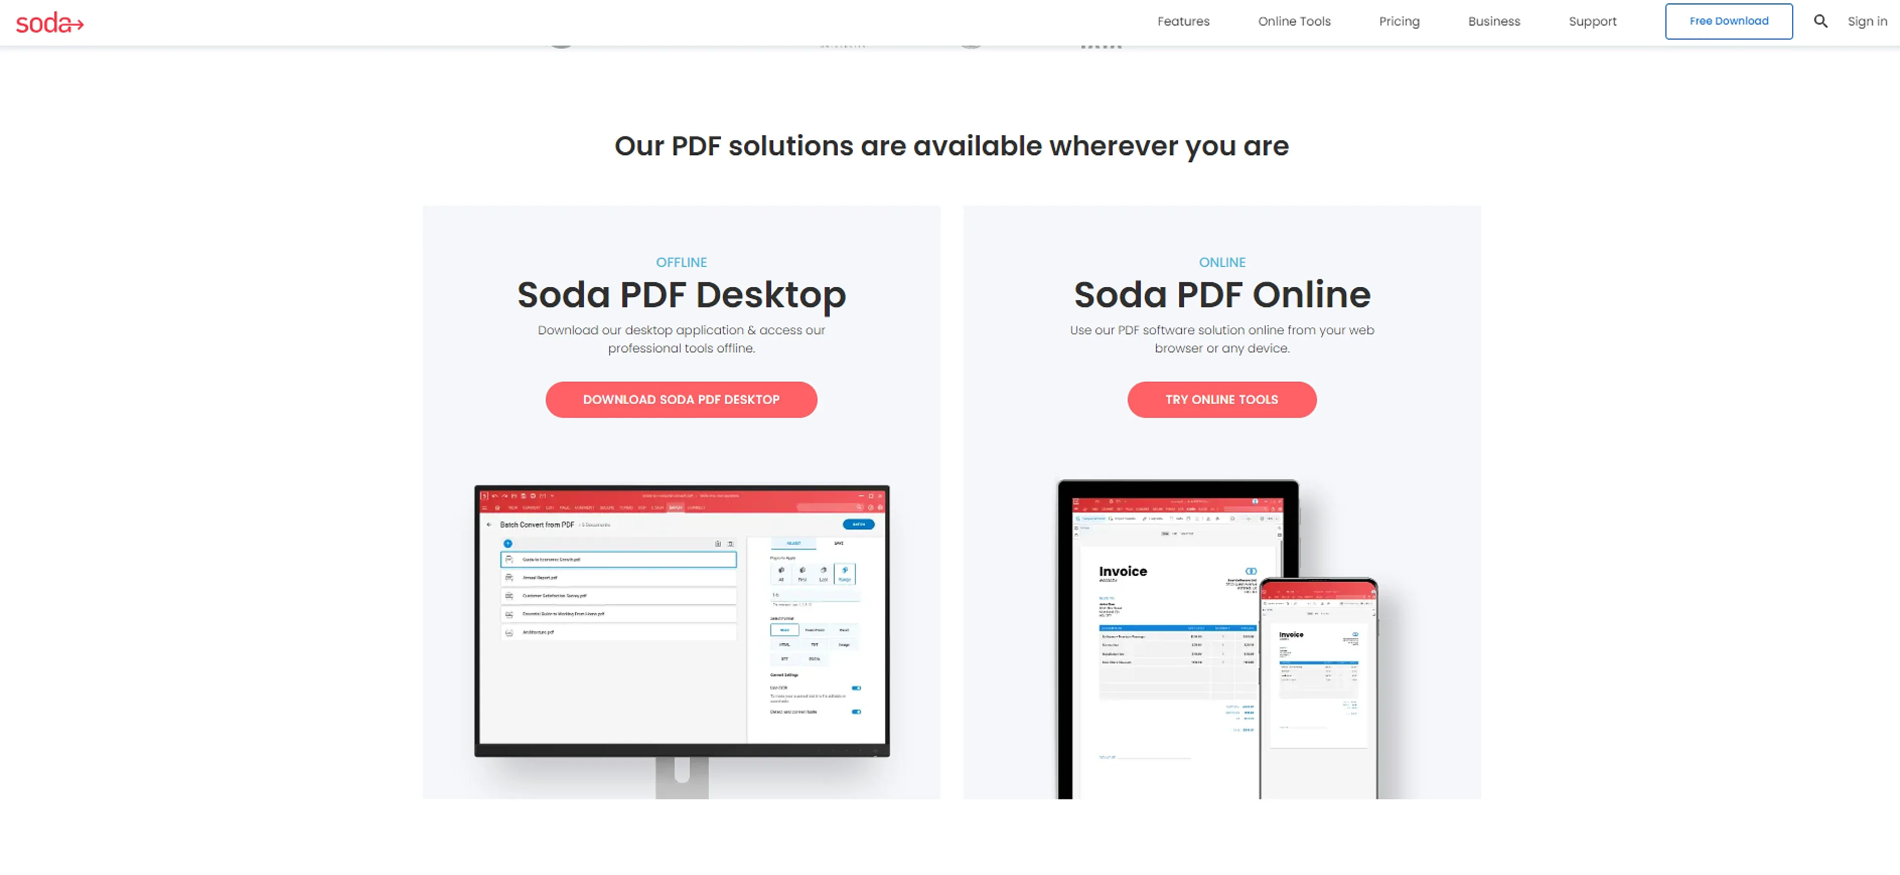
Task: Open the Online Tools menu
Action: [x=1295, y=21]
